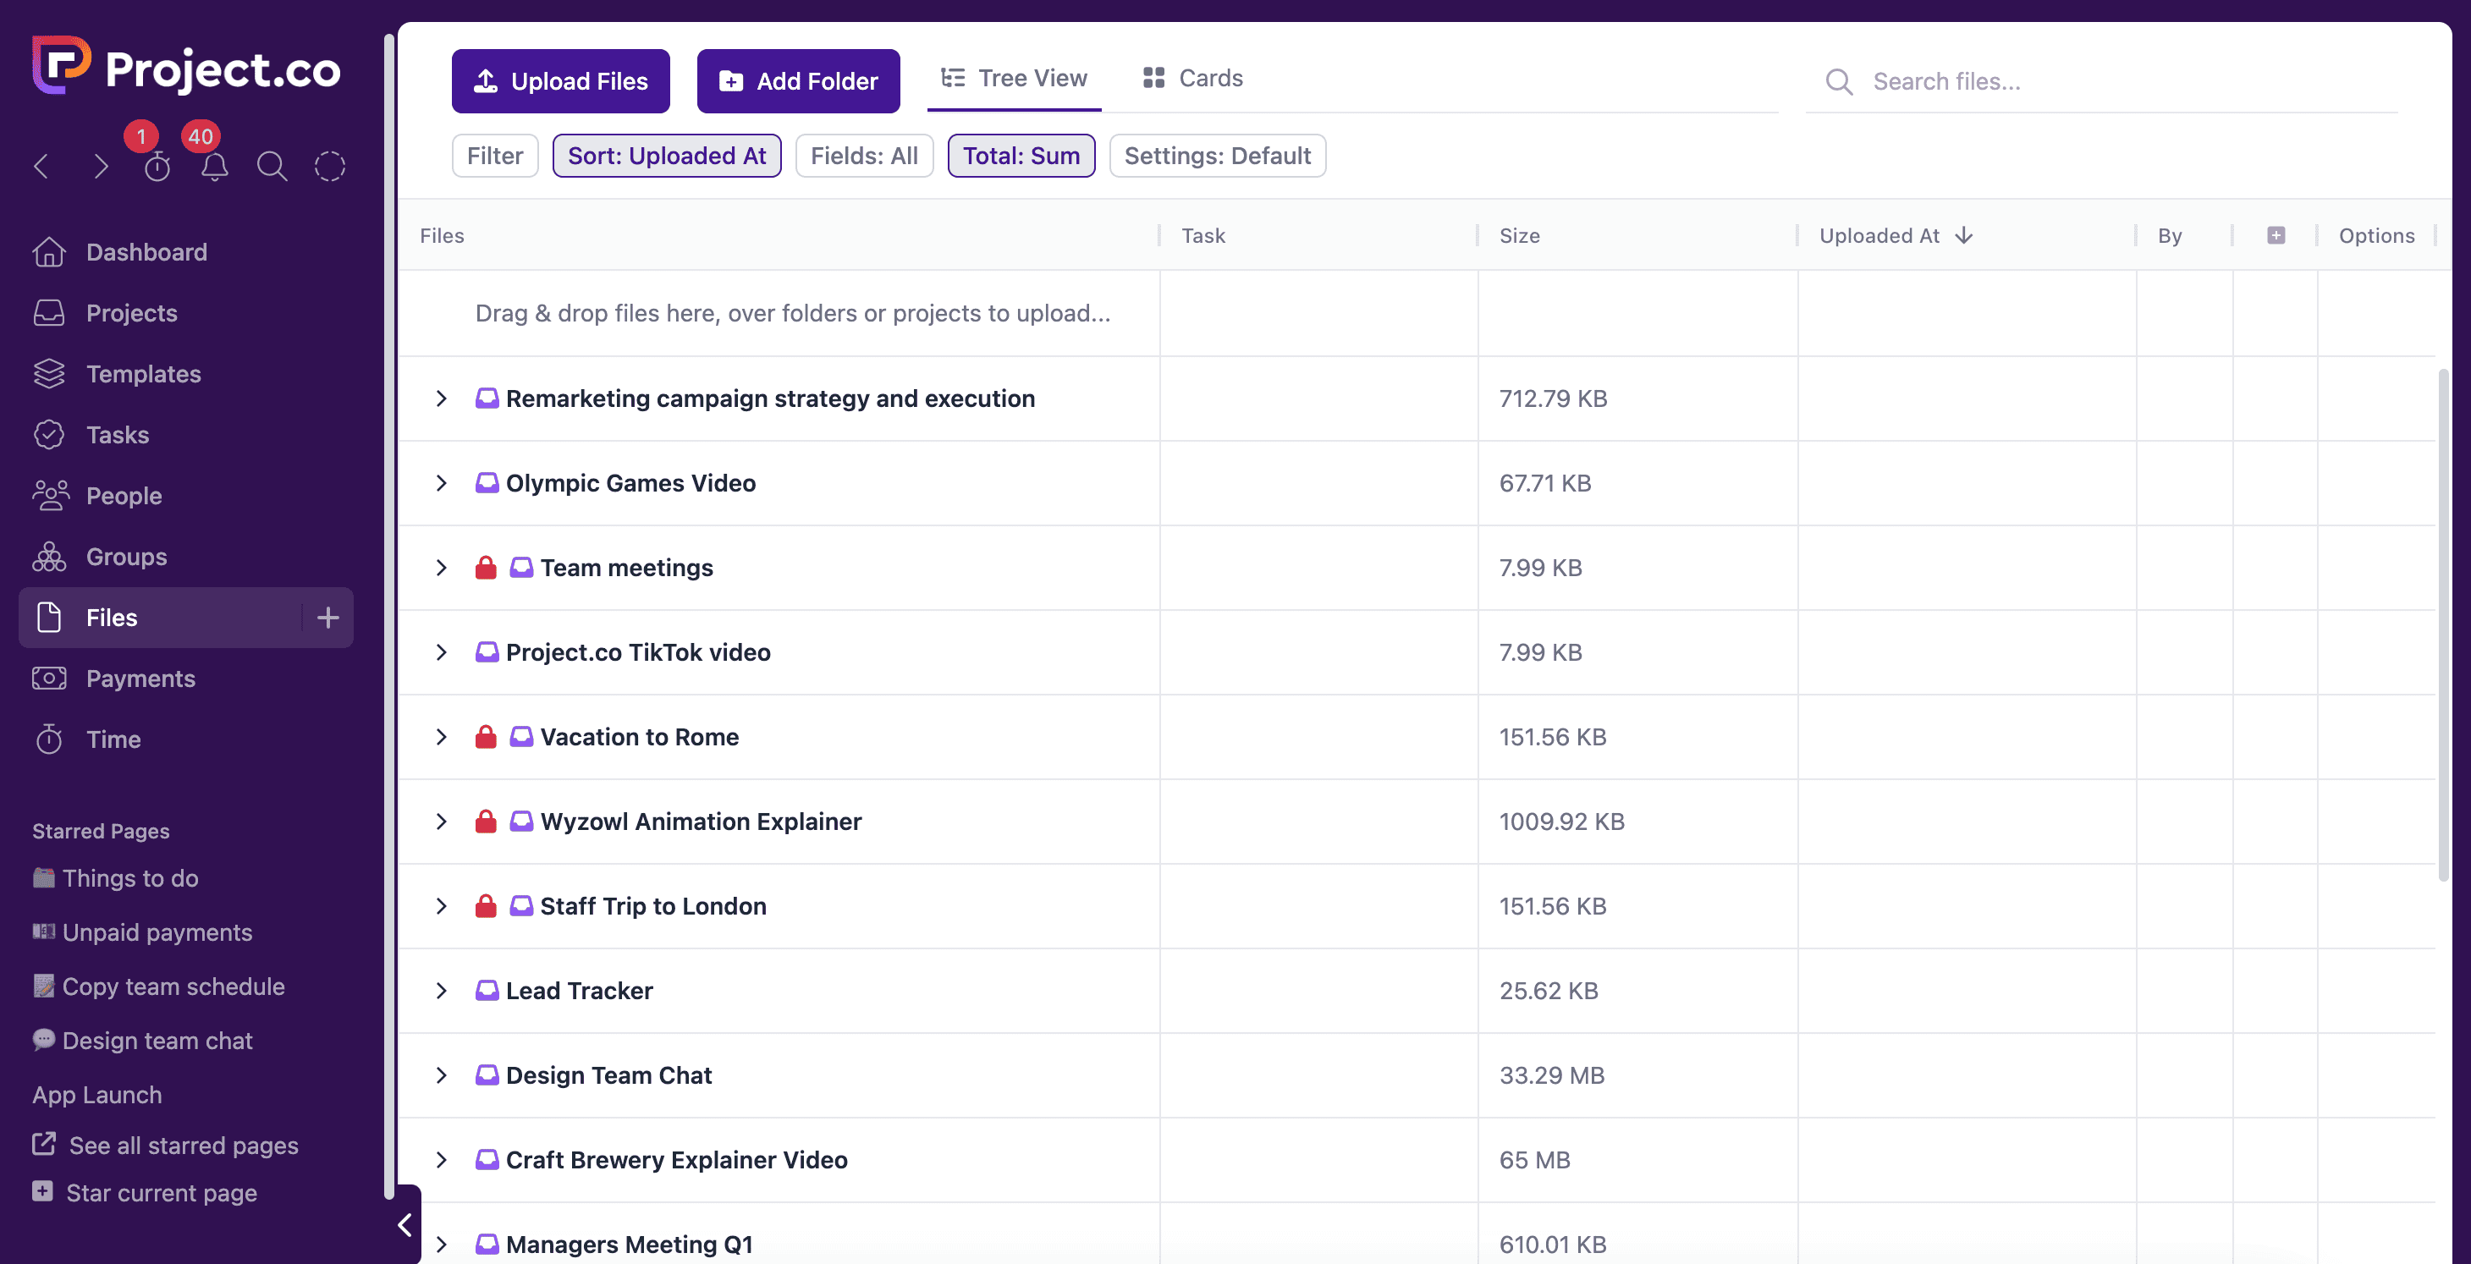Open the Settings: Default dropdown

pos(1216,156)
